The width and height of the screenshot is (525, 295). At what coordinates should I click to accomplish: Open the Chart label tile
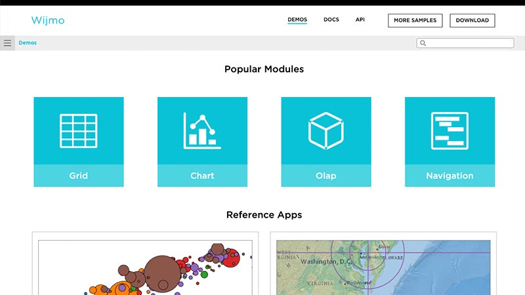click(202, 176)
